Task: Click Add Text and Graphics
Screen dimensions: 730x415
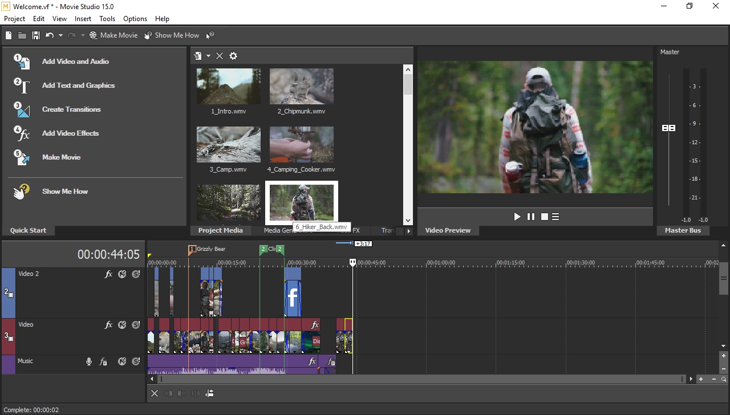Action: pos(78,86)
